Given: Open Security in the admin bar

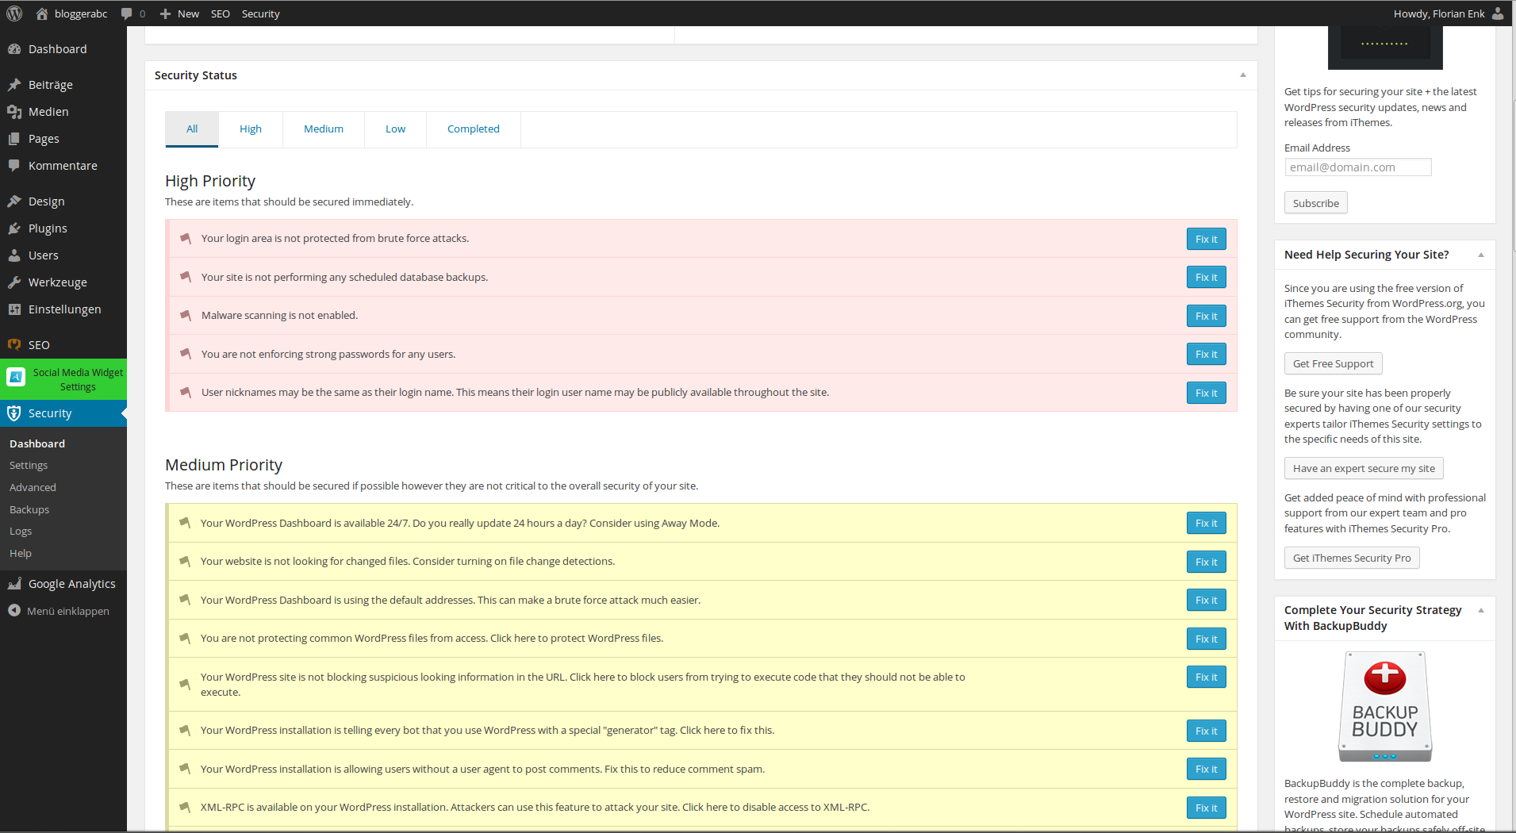Looking at the screenshot, I should click(261, 13).
